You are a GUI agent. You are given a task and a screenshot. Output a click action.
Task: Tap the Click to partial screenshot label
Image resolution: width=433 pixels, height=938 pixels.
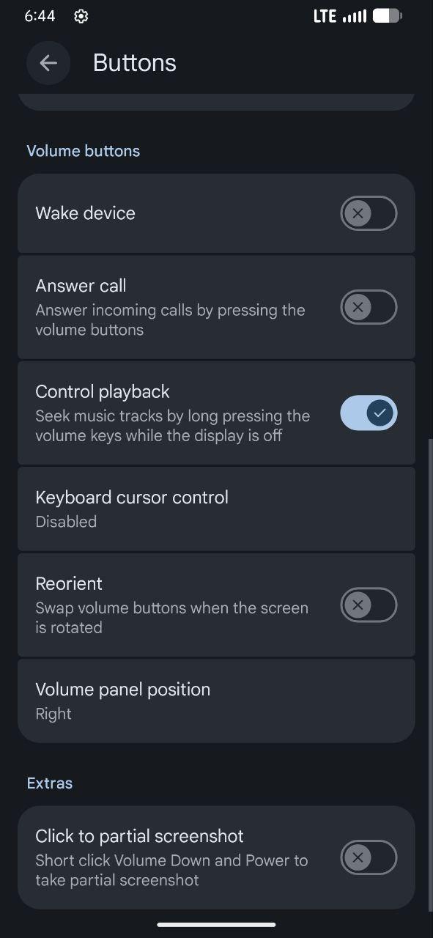click(x=139, y=836)
